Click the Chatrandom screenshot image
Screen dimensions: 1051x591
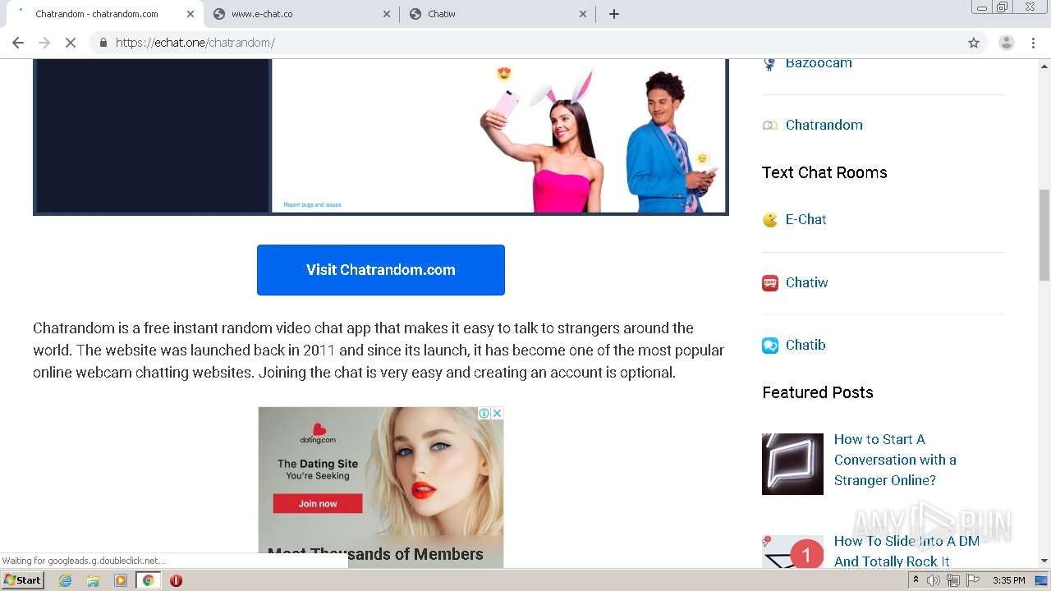tap(381, 136)
